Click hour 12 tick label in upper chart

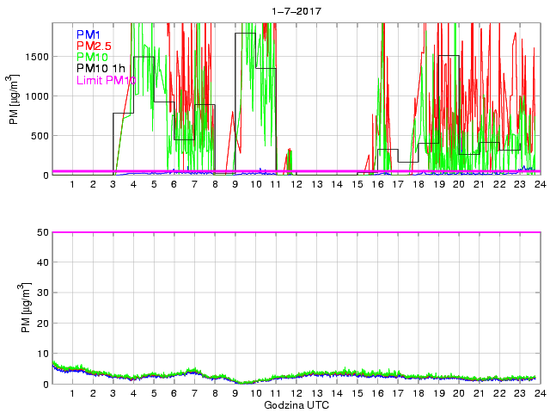[296, 184]
